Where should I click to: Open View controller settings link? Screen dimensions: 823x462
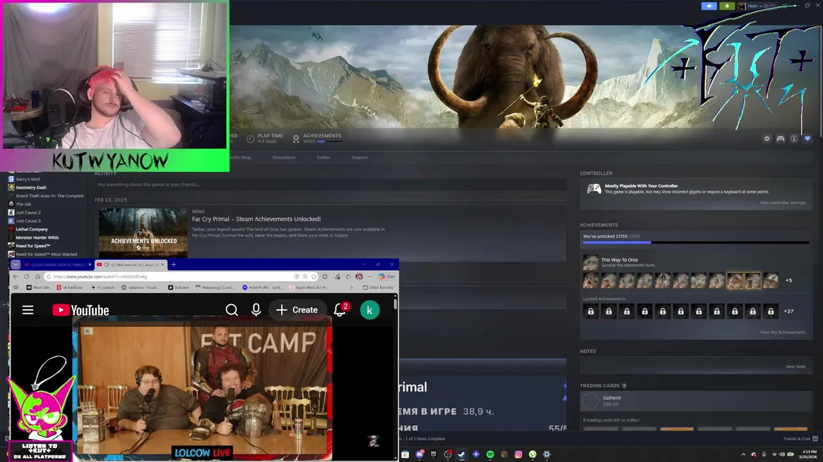tap(782, 203)
